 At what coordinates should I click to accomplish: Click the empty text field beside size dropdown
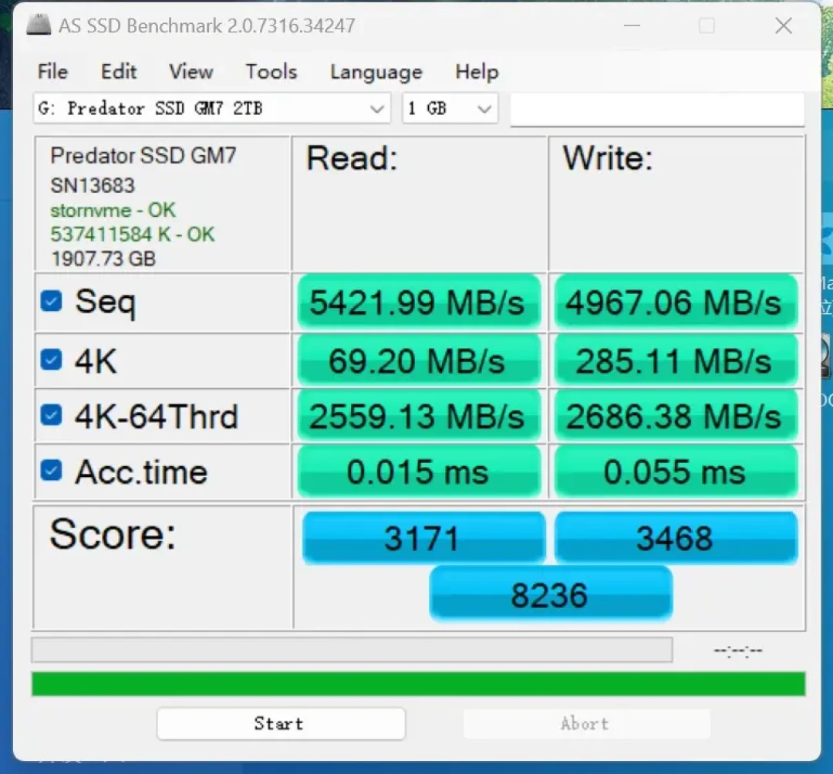pos(657,109)
